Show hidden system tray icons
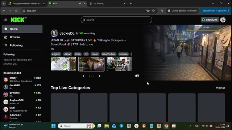The width and height of the screenshot is (232, 130). (x=190, y=126)
